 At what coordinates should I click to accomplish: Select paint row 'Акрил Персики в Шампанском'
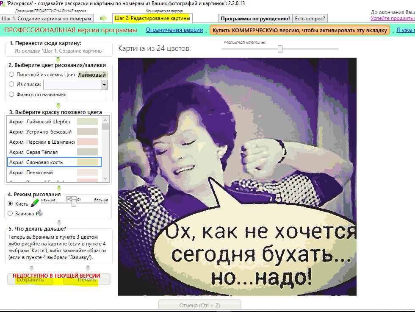tap(54, 142)
